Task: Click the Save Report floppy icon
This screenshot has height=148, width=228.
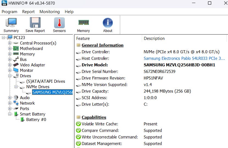Action: pos(35,23)
